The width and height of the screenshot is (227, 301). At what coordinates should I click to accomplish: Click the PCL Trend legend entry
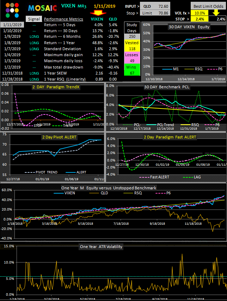point(160,125)
